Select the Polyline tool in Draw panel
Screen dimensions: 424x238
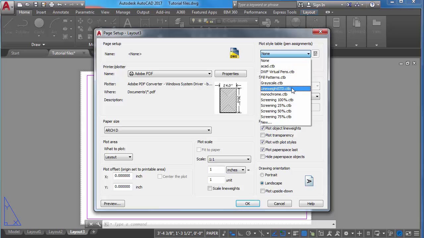point(23,26)
